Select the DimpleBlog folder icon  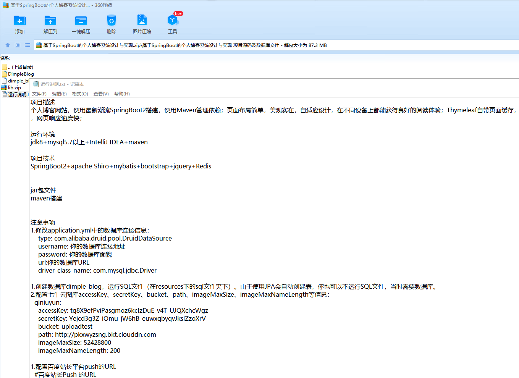(5, 74)
